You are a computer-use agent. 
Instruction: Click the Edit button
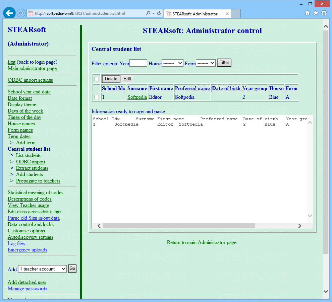[x=127, y=79]
